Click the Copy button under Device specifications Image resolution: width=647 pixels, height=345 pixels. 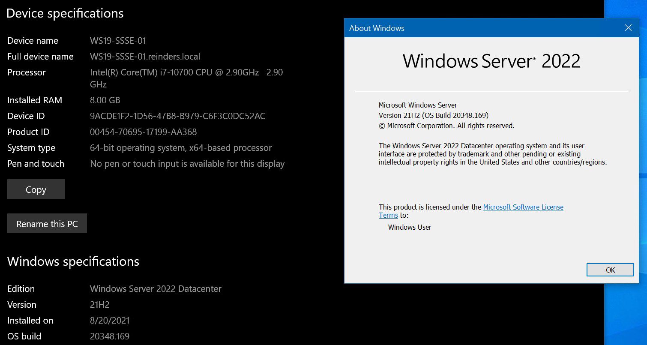coord(36,189)
